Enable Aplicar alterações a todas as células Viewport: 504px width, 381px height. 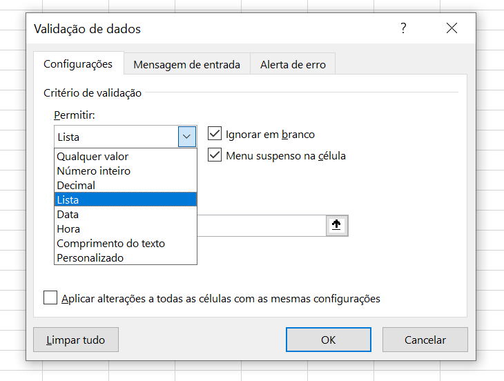pos(50,297)
